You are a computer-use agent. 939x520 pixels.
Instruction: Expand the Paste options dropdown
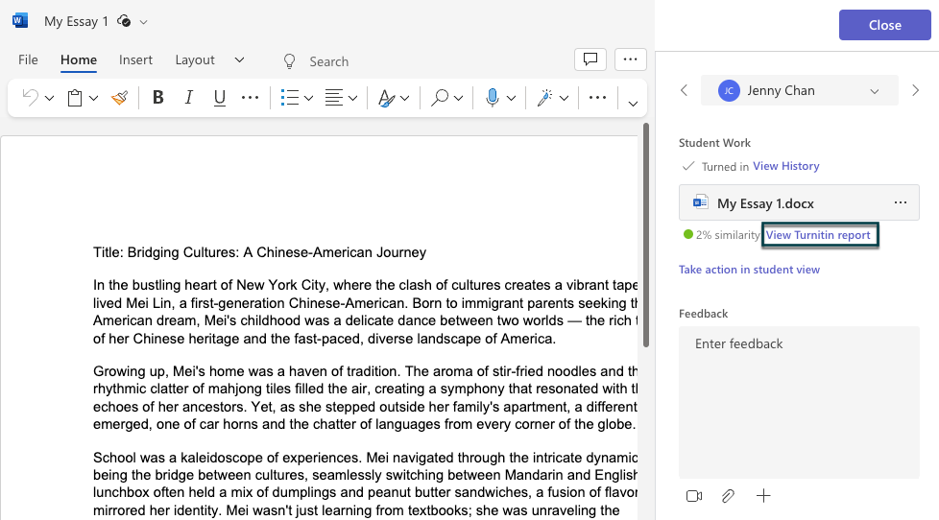point(93,98)
